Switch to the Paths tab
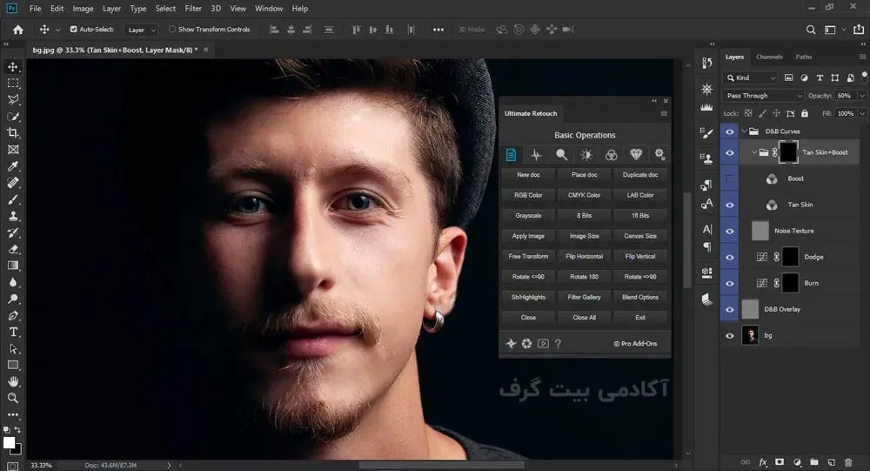This screenshot has height=471, width=870. (803, 57)
